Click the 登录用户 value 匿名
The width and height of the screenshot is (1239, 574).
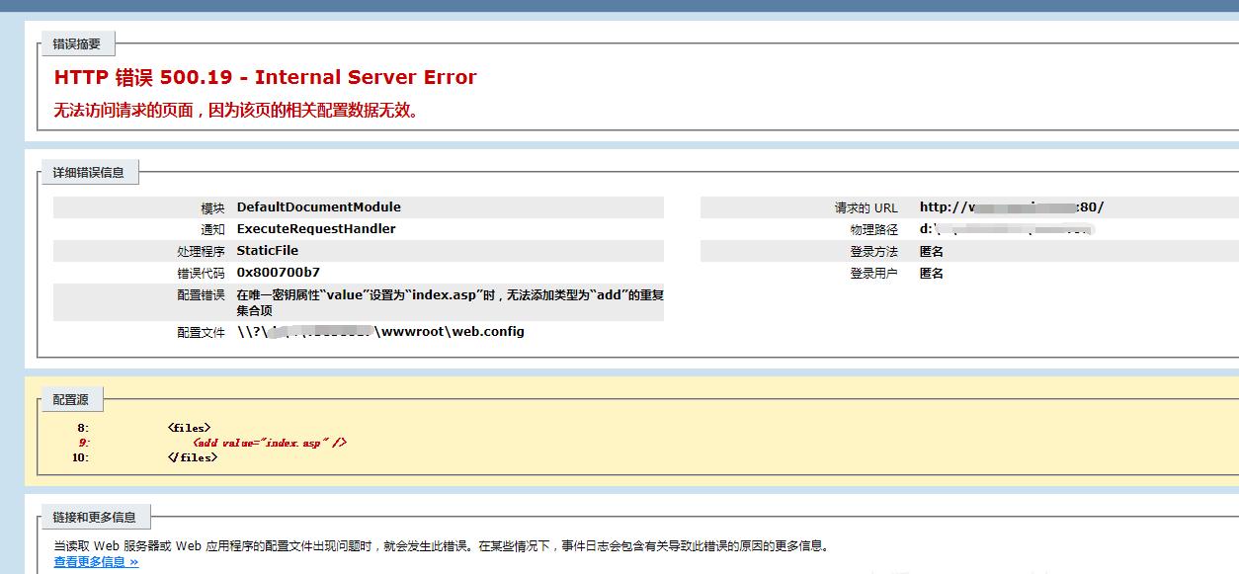[x=932, y=274]
